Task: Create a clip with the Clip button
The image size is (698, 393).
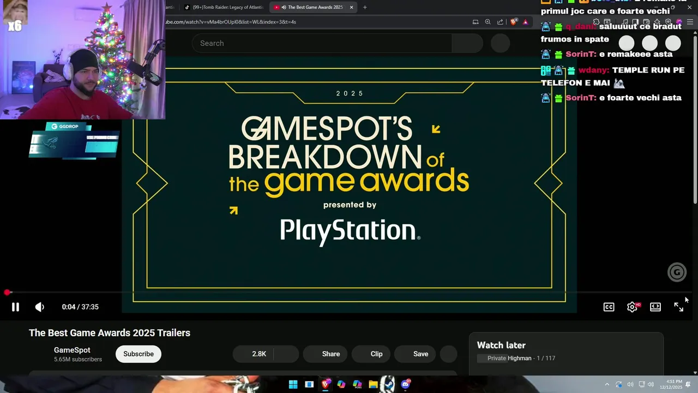Action: click(371, 354)
